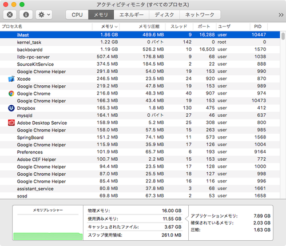Click the root user cell
Viewport: 286px width, 246px height.
click(222, 42)
